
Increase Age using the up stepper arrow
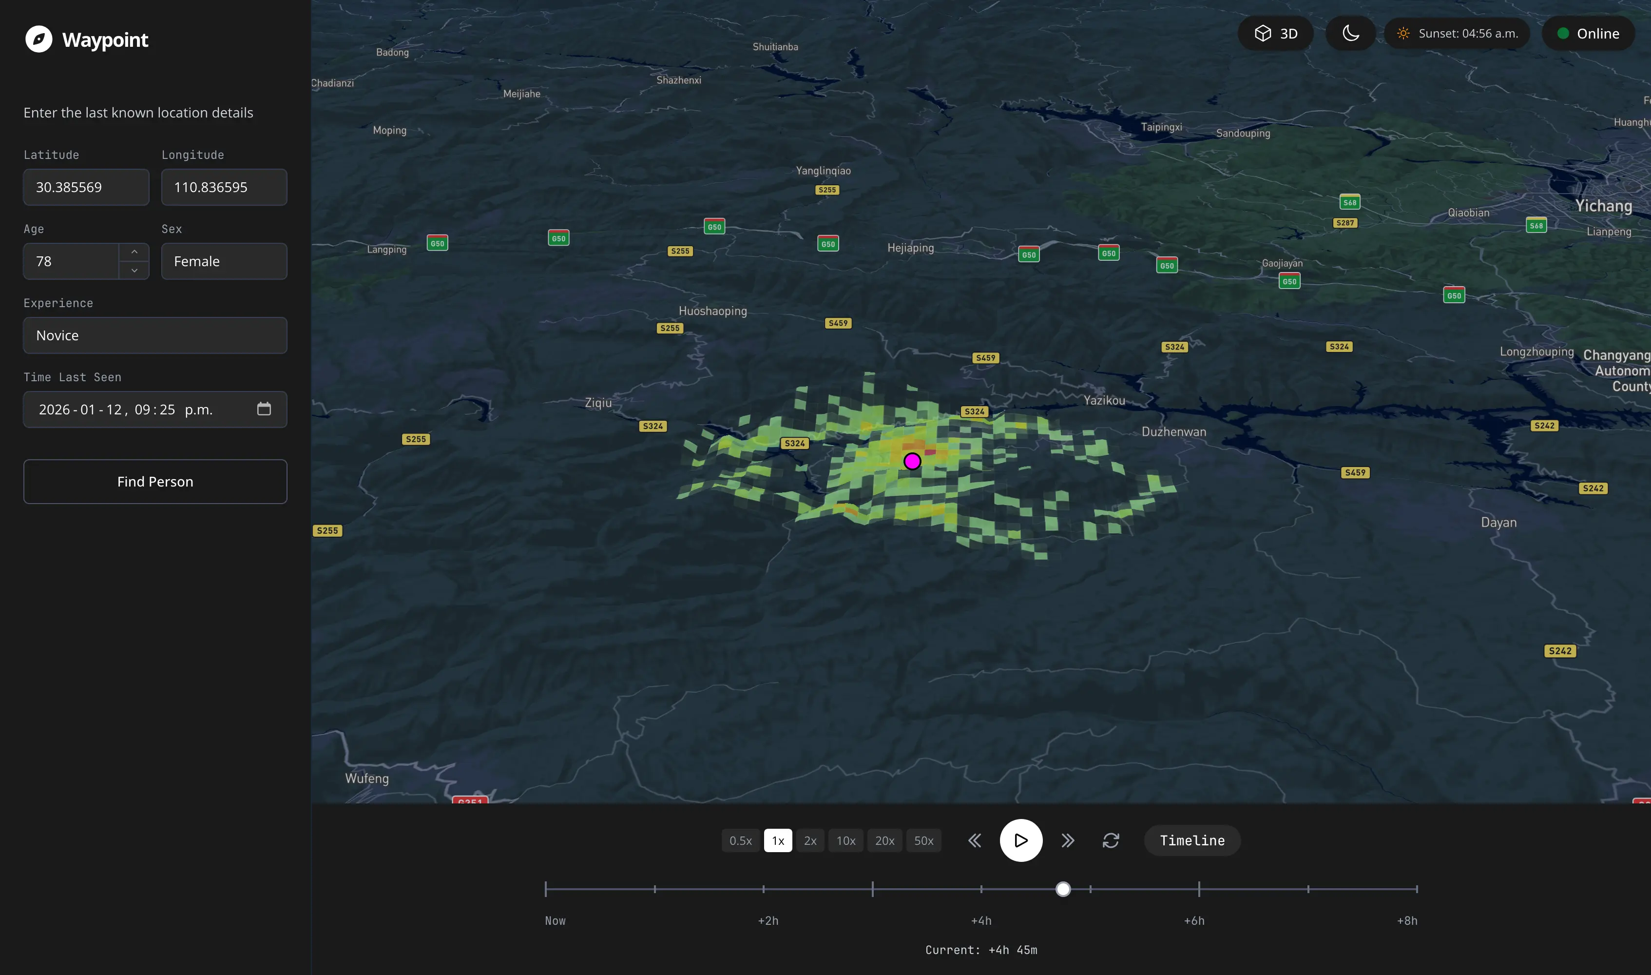134,252
